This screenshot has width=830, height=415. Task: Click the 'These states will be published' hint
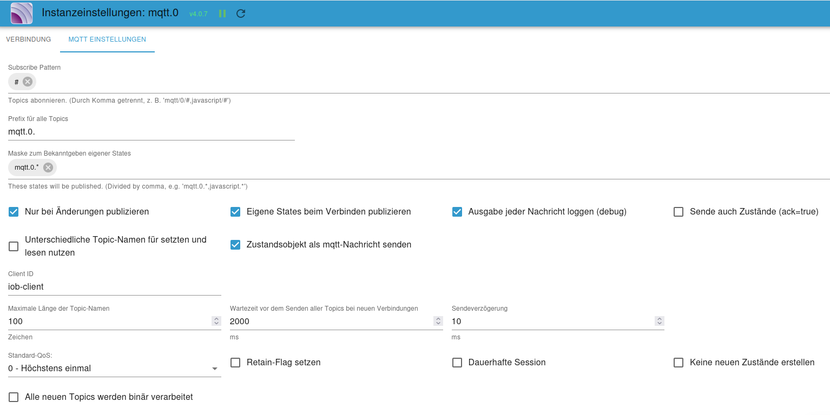(x=128, y=186)
